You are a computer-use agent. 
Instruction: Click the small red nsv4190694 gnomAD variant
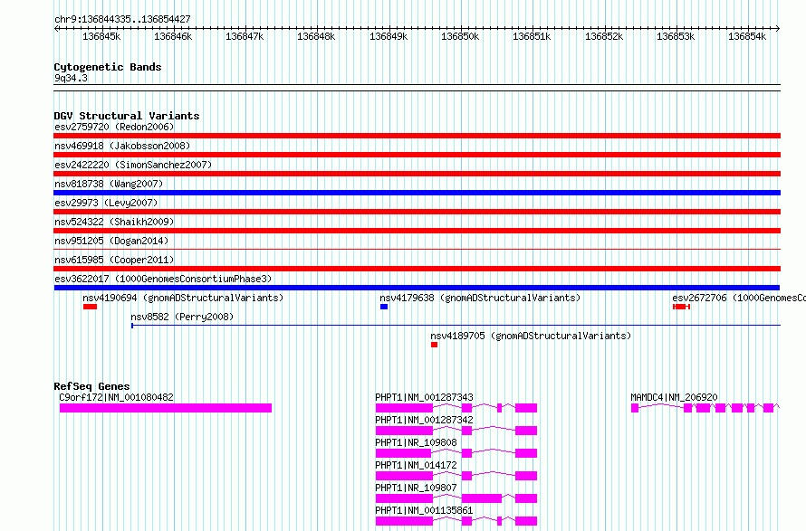[90, 307]
